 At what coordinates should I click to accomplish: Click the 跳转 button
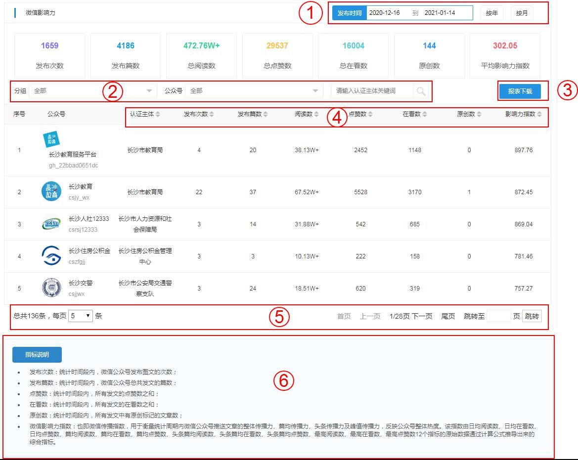pyautogui.click(x=532, y=316)
